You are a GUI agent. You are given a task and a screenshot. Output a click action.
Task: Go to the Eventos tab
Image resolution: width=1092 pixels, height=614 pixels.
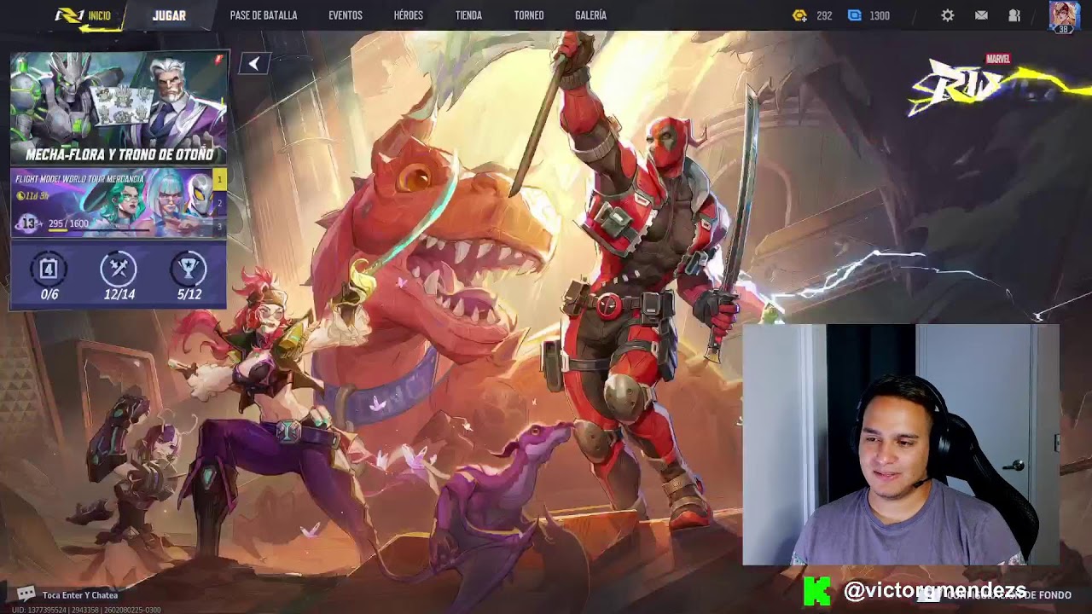pos(346,15)
